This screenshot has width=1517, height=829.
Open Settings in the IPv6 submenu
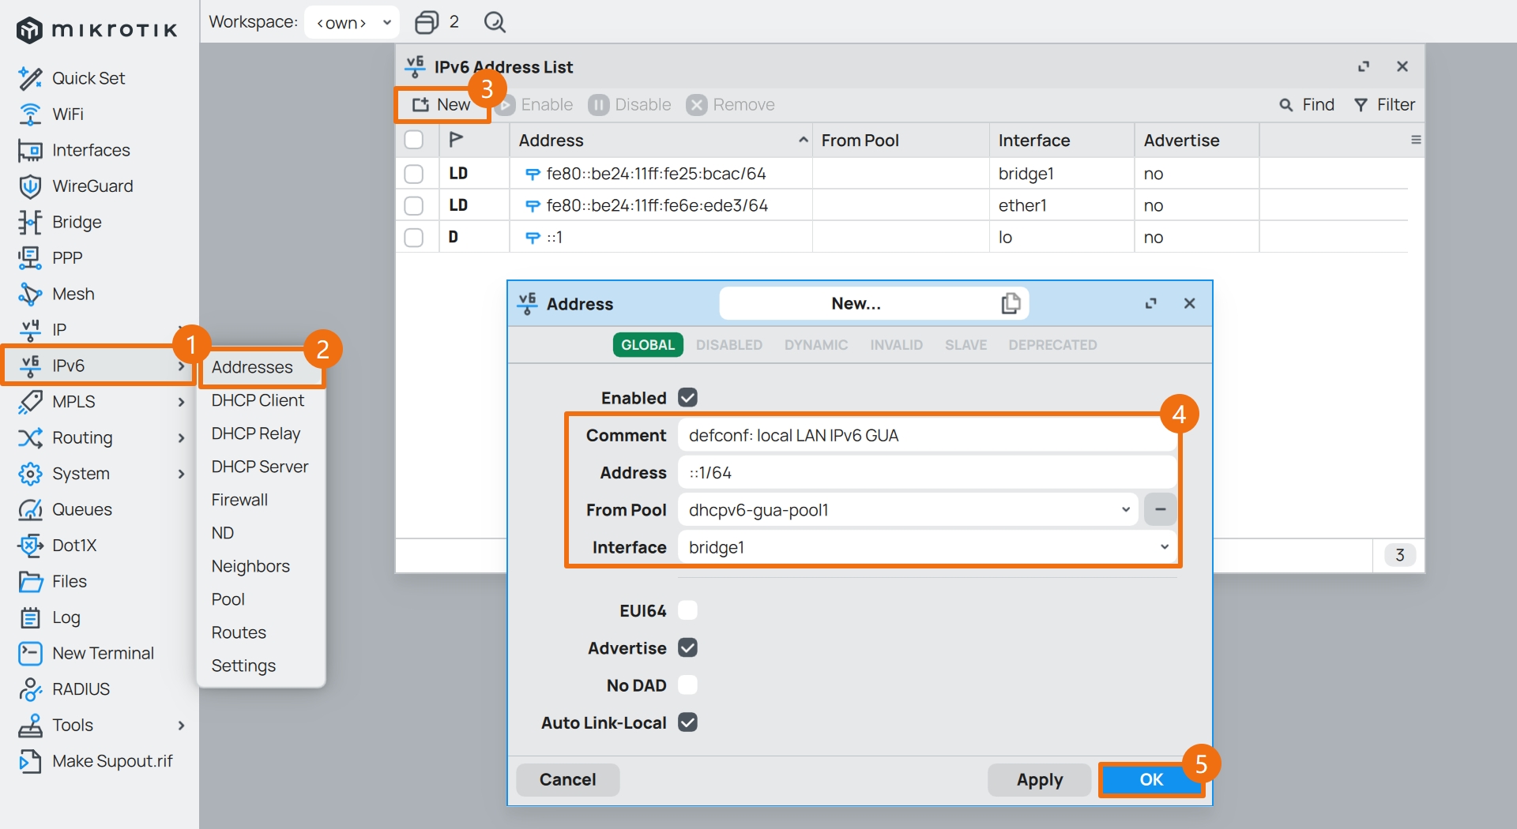[x=243, y=666]
